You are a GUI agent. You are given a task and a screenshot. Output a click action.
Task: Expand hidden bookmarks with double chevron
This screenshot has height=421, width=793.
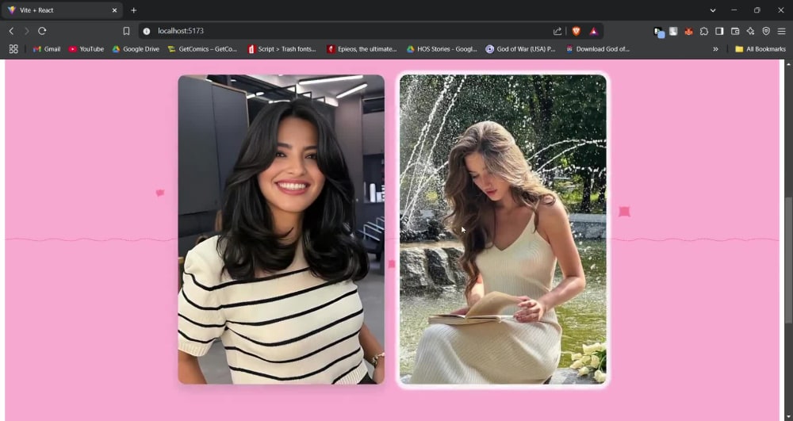(715, 49)
